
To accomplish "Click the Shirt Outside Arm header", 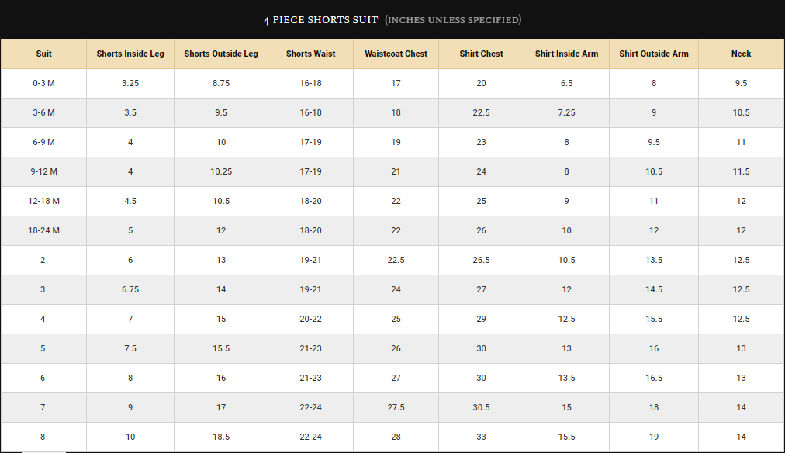I will [654, 54].
